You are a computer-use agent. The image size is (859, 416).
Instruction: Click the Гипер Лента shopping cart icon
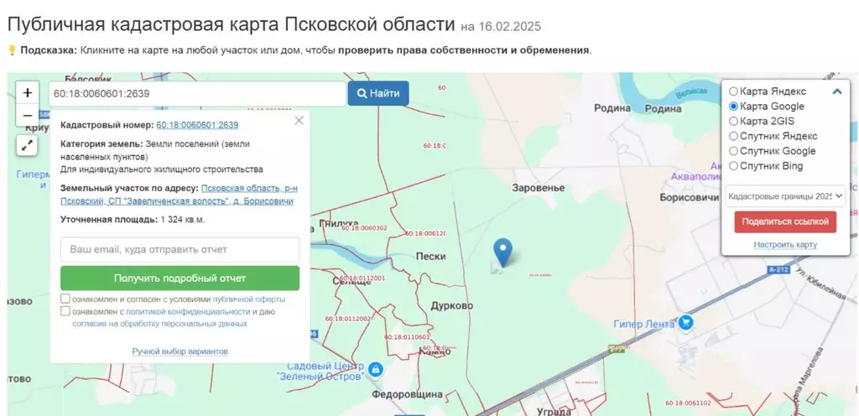tap(685, 322)
